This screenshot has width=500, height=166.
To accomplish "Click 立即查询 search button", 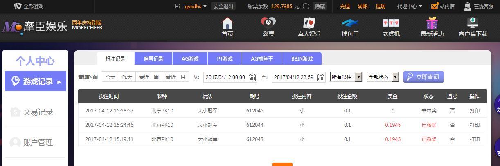I will coord(423,77).
